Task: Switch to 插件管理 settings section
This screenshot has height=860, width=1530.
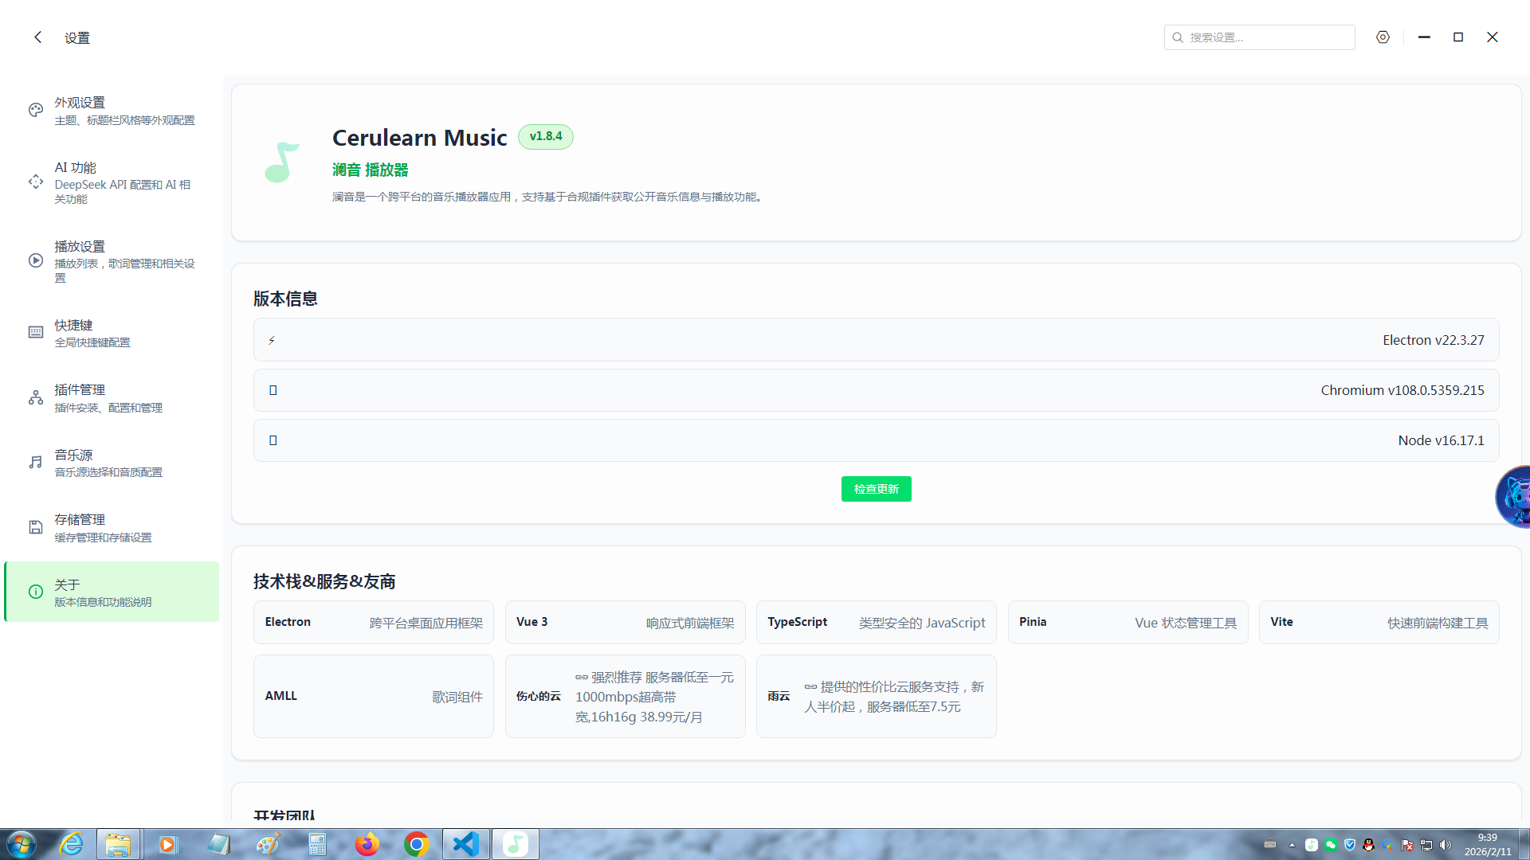Action: point(112,397)
